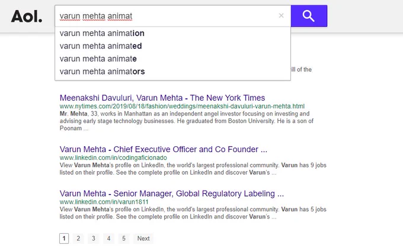The height and width of the screenshot is (251, 403).
Task: Open the Senior Manager, Global Regulatory Labeling result
Action: click(x=172, y=194)
